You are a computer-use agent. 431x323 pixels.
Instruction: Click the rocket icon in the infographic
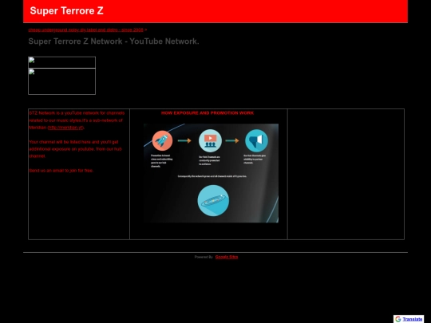162,140
